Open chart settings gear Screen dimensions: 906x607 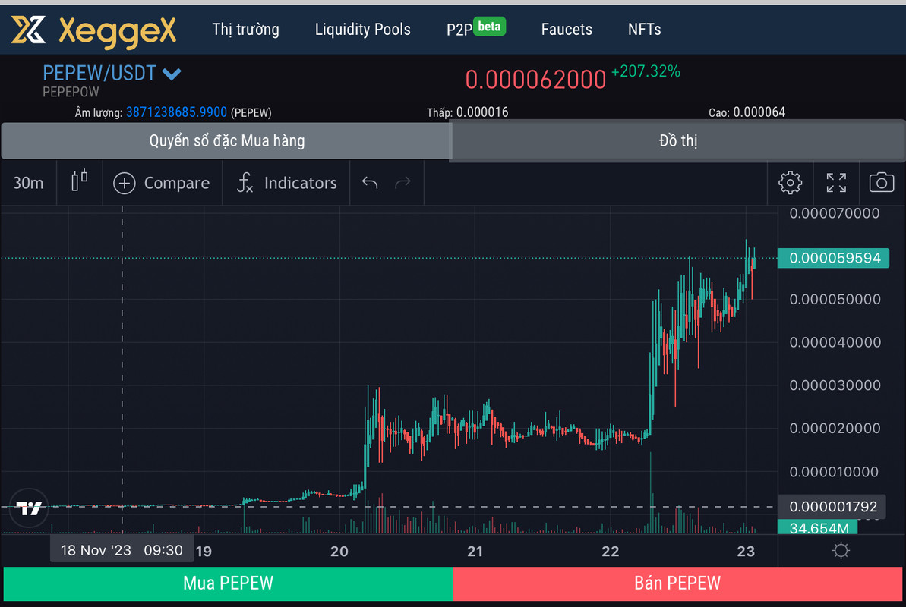pyautogui.click(x=790, y=183)
